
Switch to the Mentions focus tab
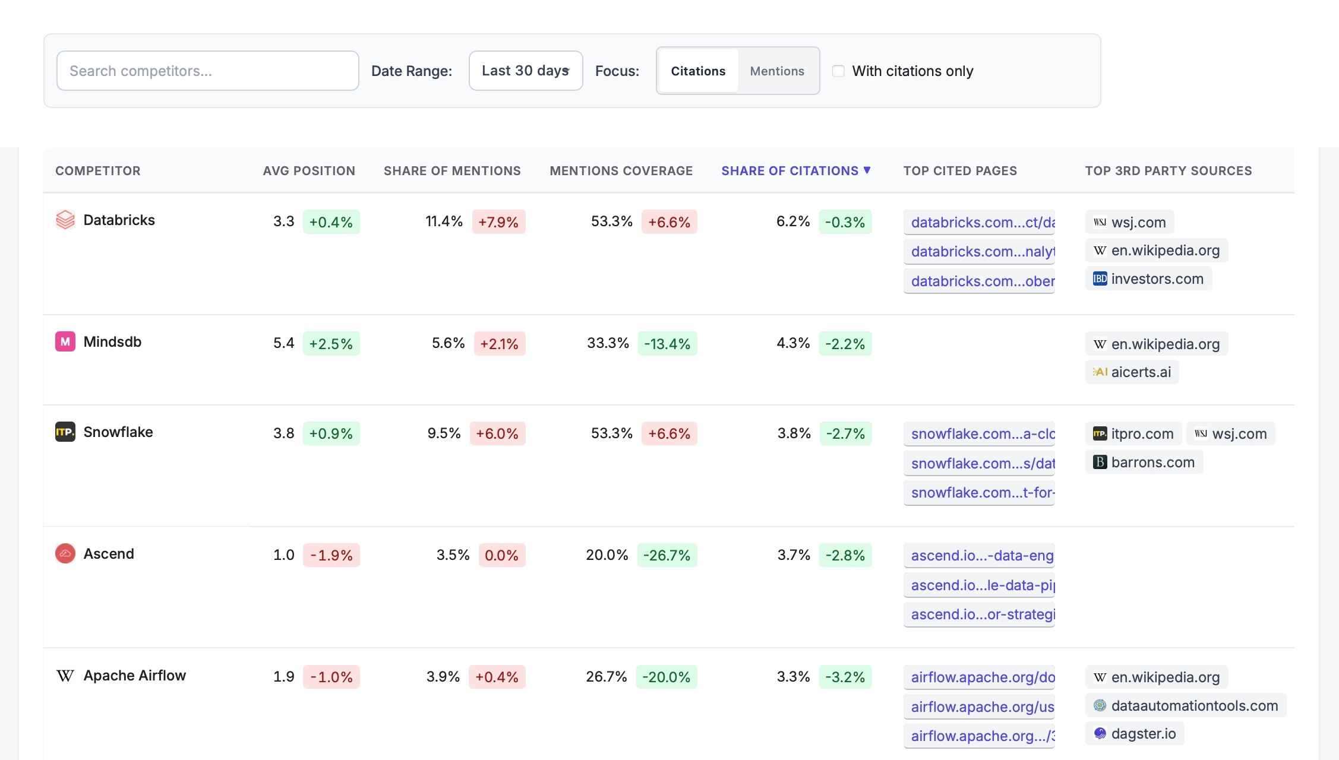pos(777,71)
